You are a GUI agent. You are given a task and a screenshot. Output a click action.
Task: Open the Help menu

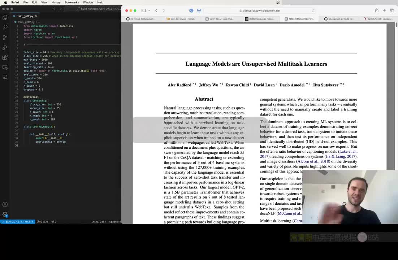[x=100, y=2]
